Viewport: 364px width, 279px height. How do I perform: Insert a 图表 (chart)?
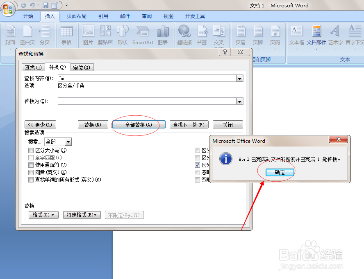(163, 35)
